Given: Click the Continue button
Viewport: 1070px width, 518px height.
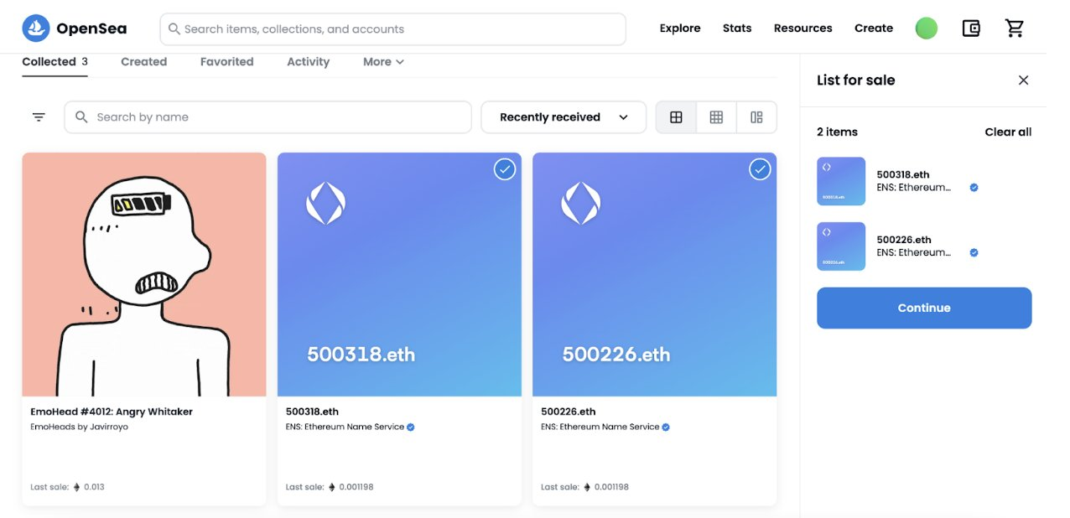Looking at the screenshot, I should (924, 308).
